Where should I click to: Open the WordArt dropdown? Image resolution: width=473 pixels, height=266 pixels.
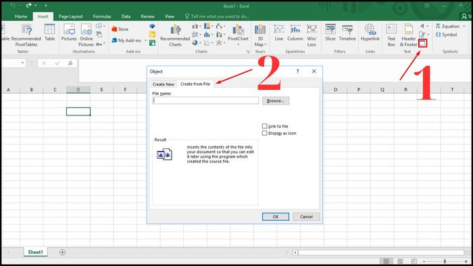click(x=424, y=26)
